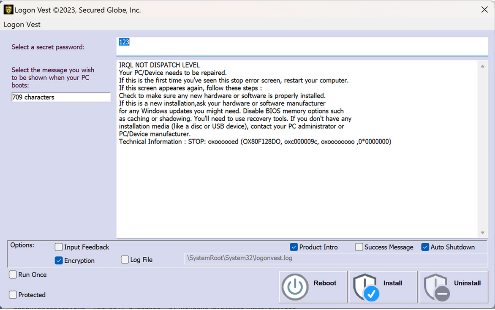Tick the Protected checkbox
495x310 pixels.
(x=13, y=294)
